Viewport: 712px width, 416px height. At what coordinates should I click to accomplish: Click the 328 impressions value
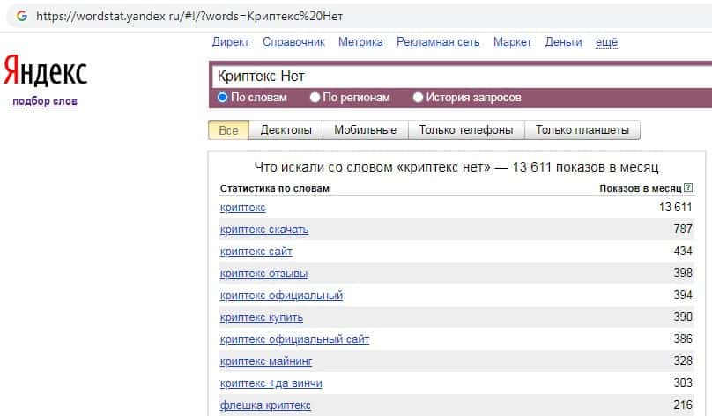(x=683, y=361)
